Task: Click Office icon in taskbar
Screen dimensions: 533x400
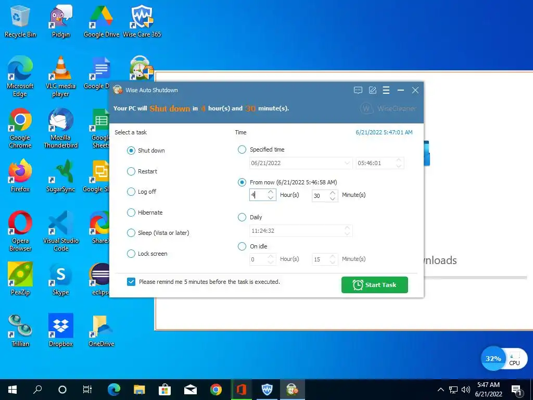Action: pyautogui.click(x=242, y=390)
